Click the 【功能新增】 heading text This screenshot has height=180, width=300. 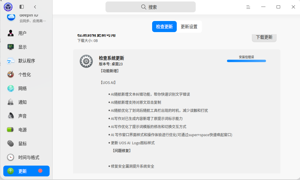[110, 71]
